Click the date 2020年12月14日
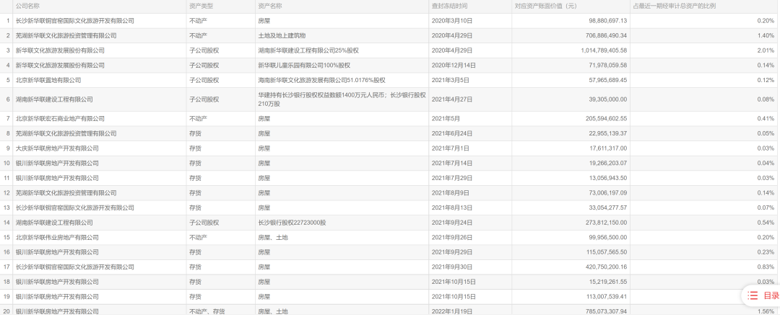This screenshot has width=780, height=317. [454, 65]
